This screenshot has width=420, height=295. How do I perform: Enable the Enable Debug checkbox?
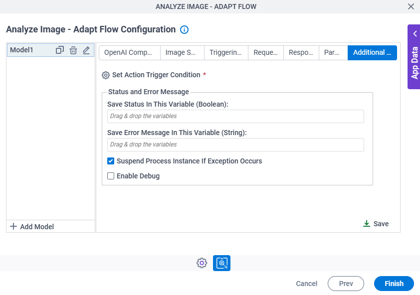(111, 176)
